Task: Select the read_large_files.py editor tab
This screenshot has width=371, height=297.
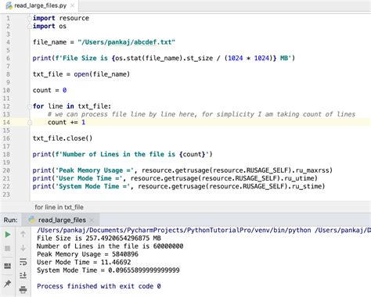Action: click(40, 5)
